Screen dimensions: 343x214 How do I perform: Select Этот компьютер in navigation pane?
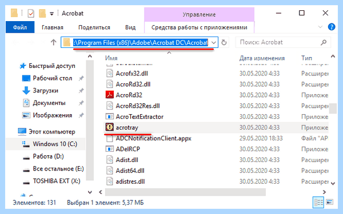pyautogui.click(x=52, y=132)
